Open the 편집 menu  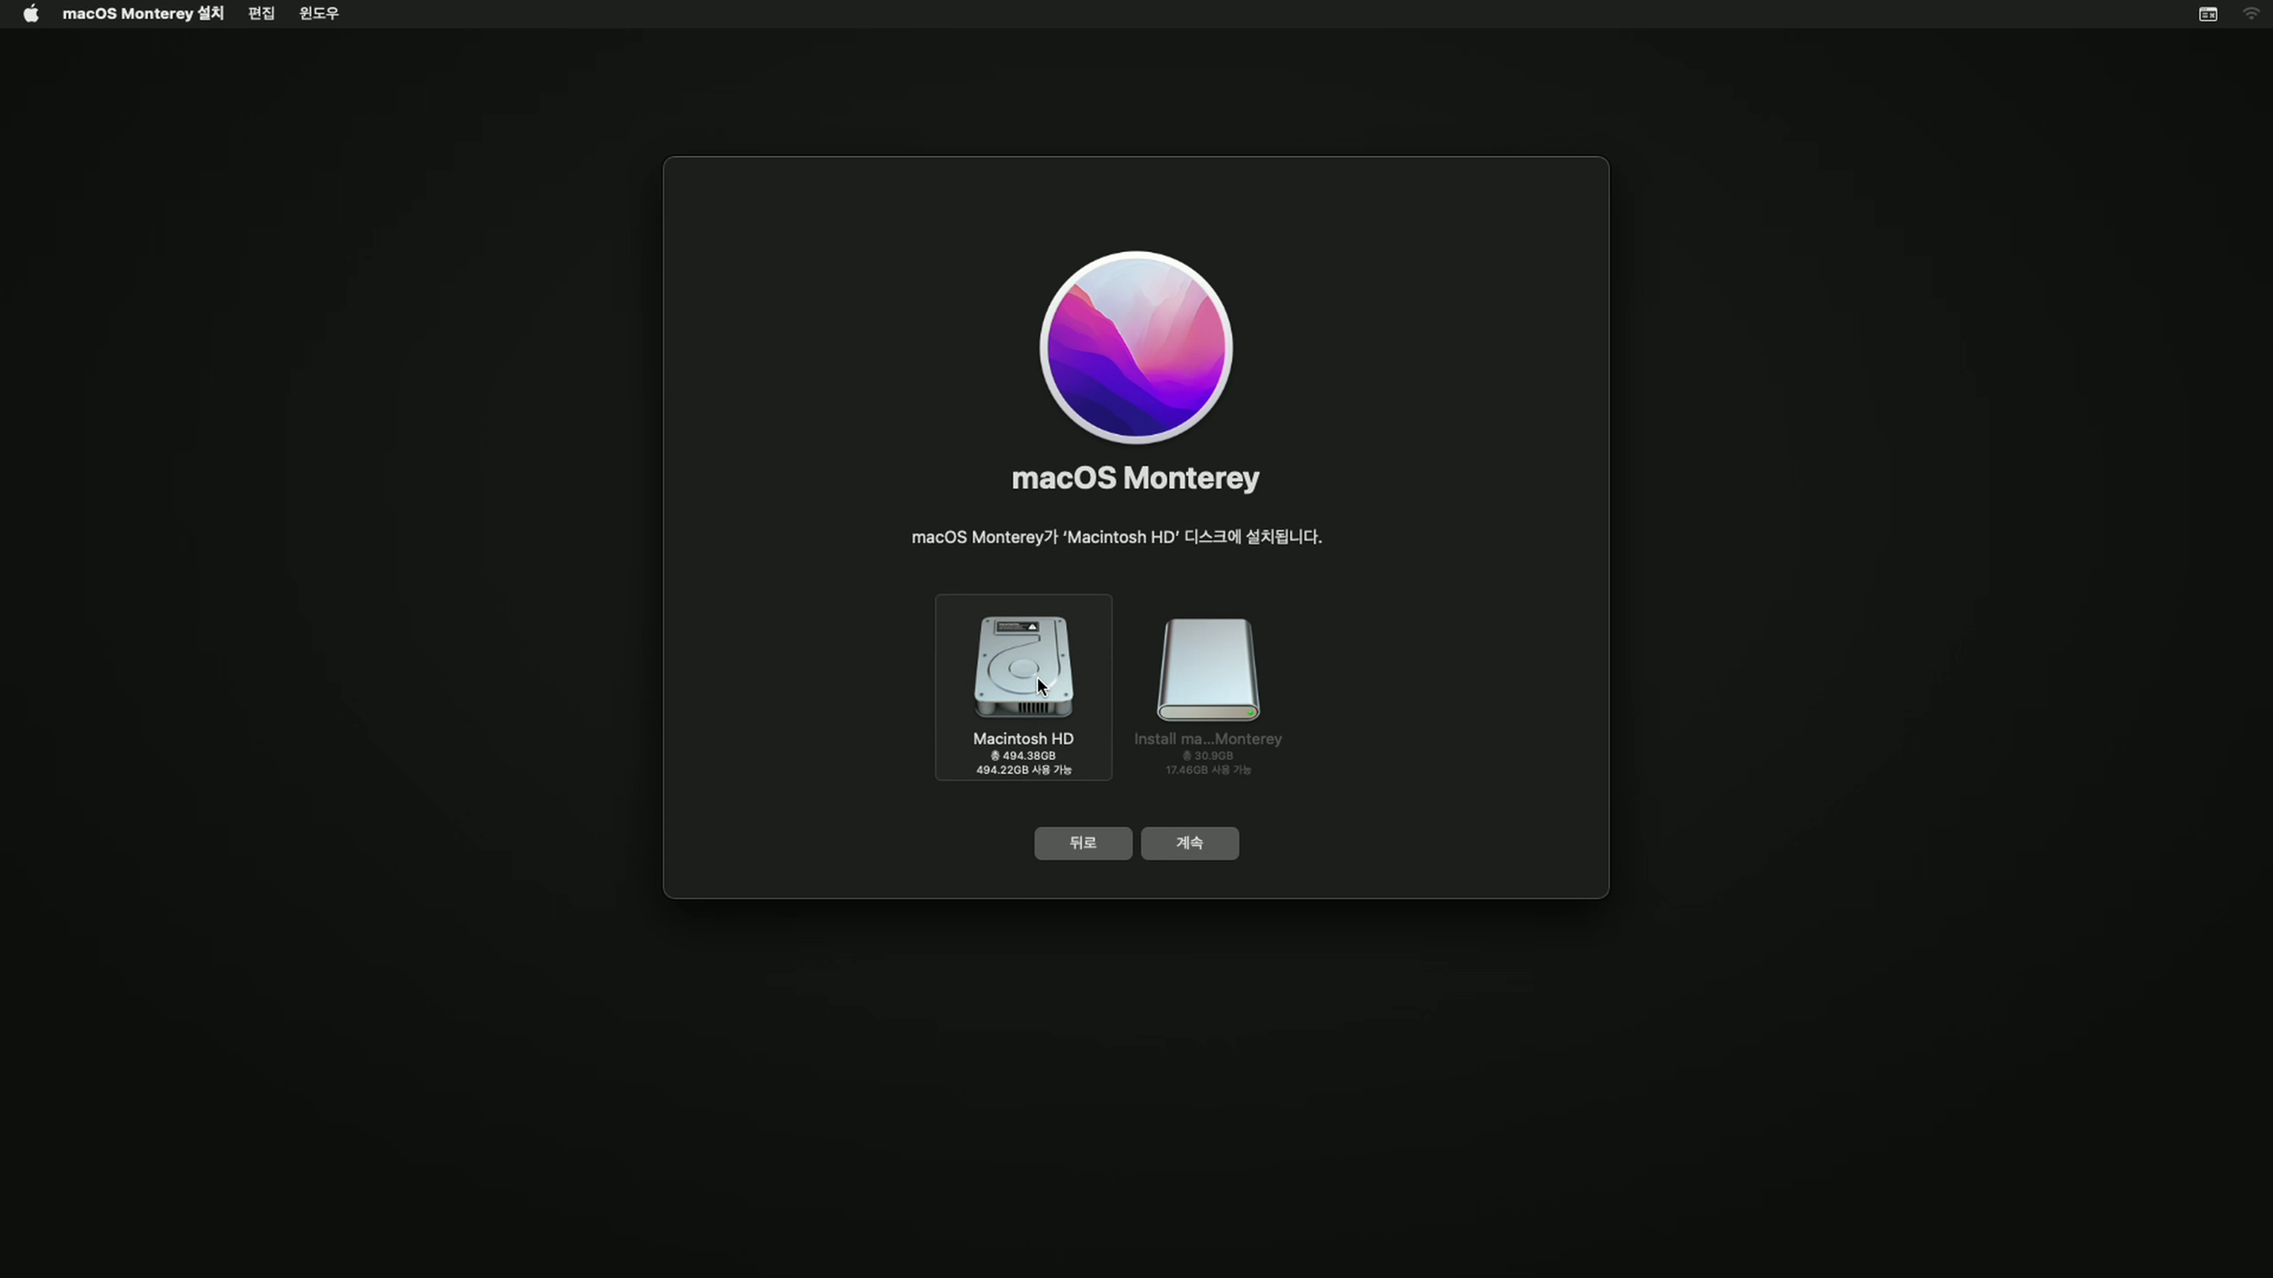click(261, 13)
